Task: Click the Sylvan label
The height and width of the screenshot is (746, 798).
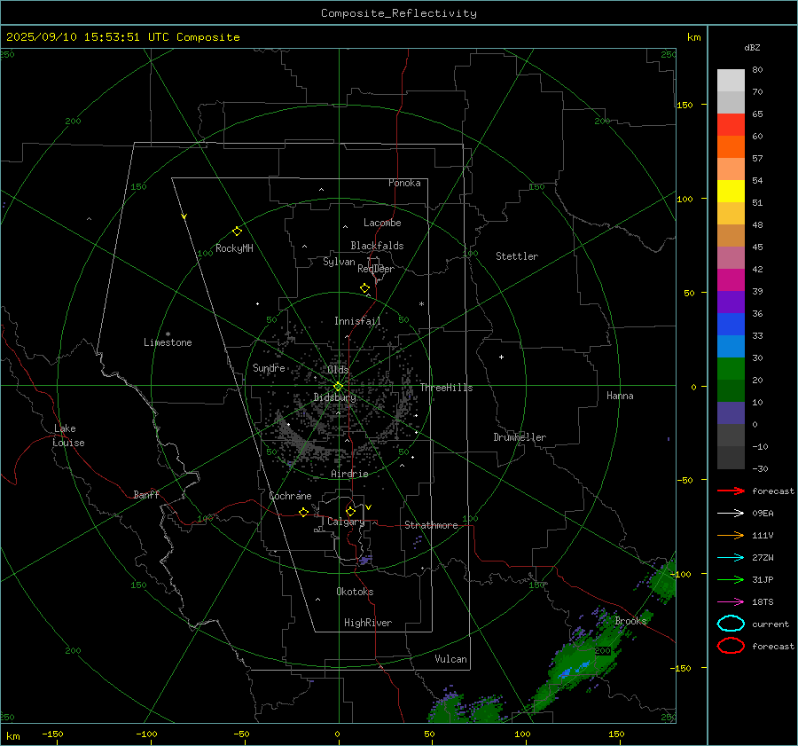Action: [339, 262]
